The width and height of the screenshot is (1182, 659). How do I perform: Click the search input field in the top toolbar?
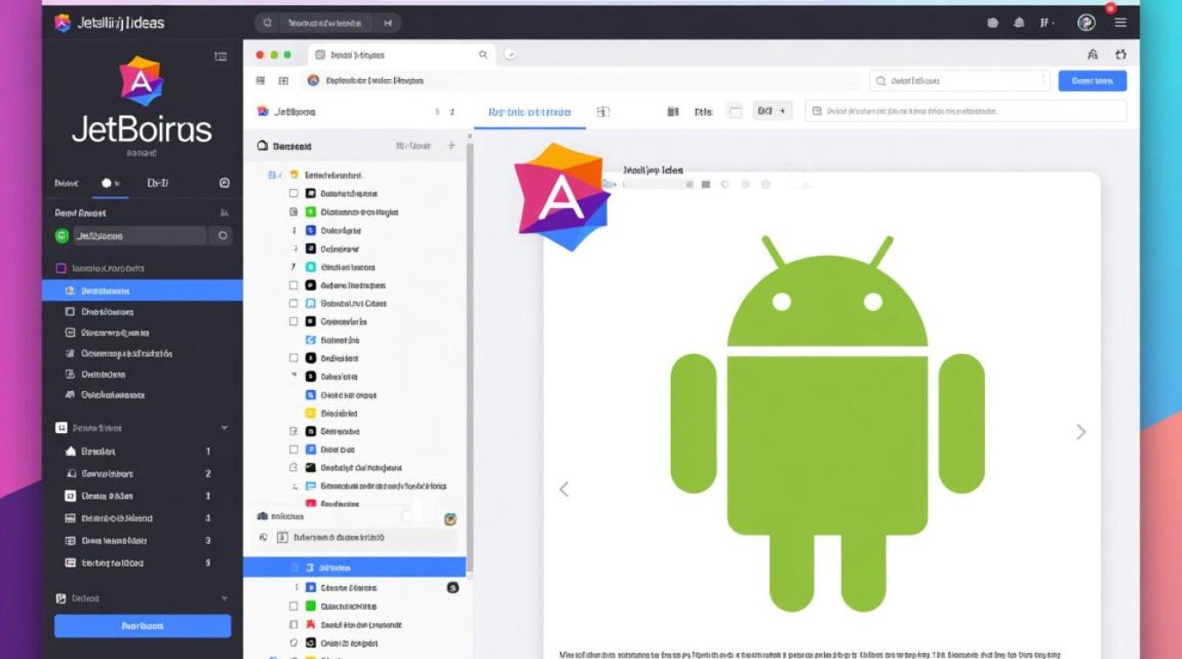click(959, 81)
